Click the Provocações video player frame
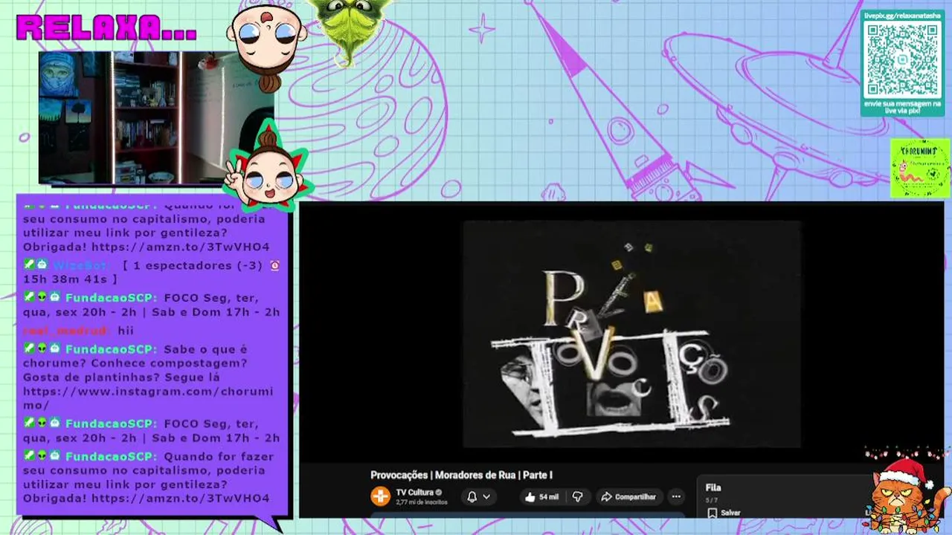The image size is (952, 535). click(x=631, y=334)
